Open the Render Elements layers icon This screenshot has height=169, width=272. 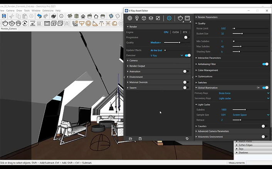[x=151, y=18]
